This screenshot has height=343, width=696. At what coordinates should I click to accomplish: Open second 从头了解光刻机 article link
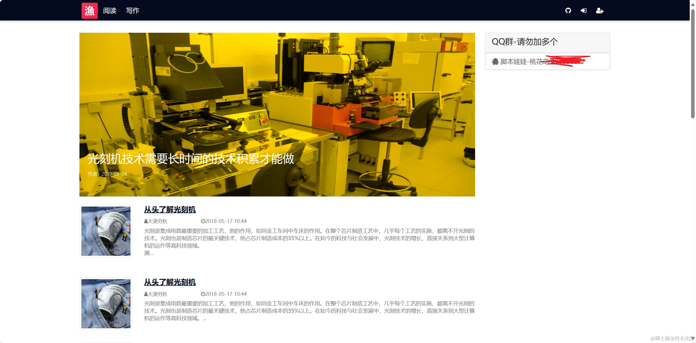point(170,282)
